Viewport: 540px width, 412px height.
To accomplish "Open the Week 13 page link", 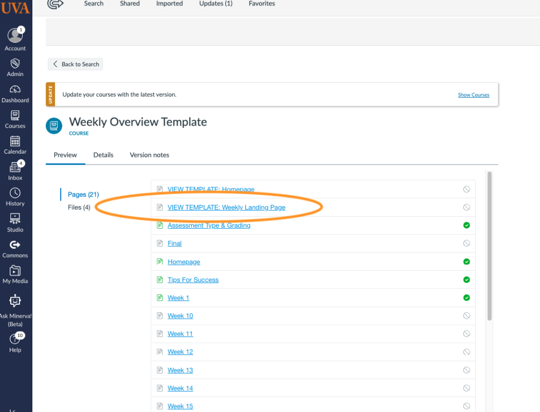I will (x=180, y=370).
